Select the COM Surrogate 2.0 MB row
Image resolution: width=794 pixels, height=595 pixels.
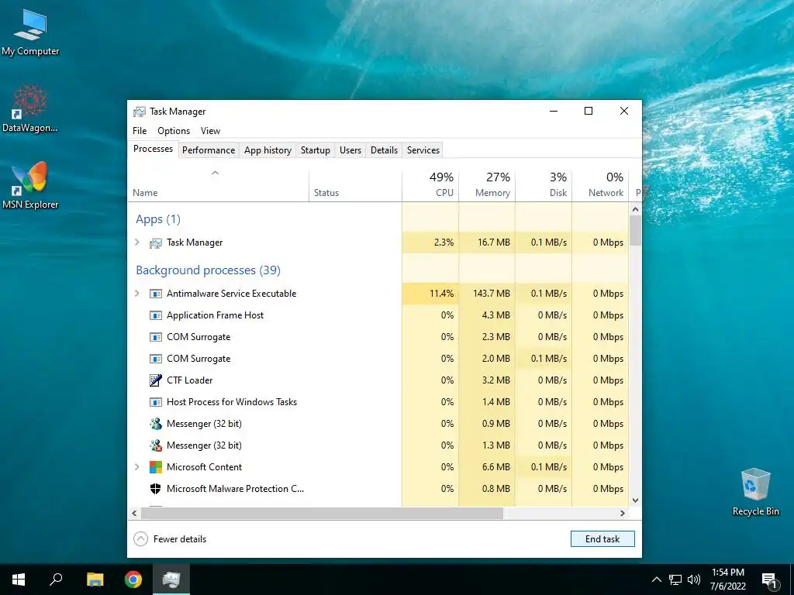[x=378, y=359]
